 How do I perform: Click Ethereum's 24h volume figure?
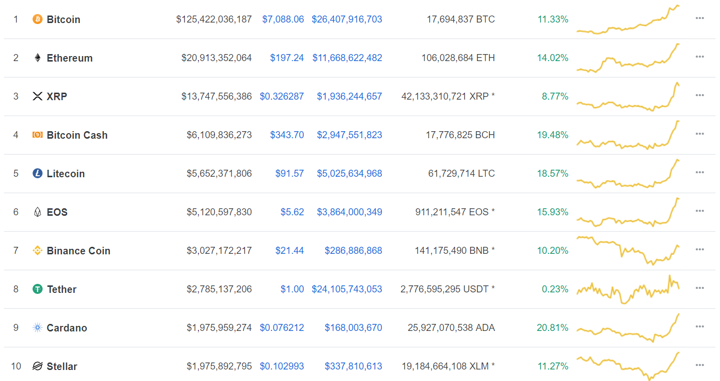(x=347, y=58)
